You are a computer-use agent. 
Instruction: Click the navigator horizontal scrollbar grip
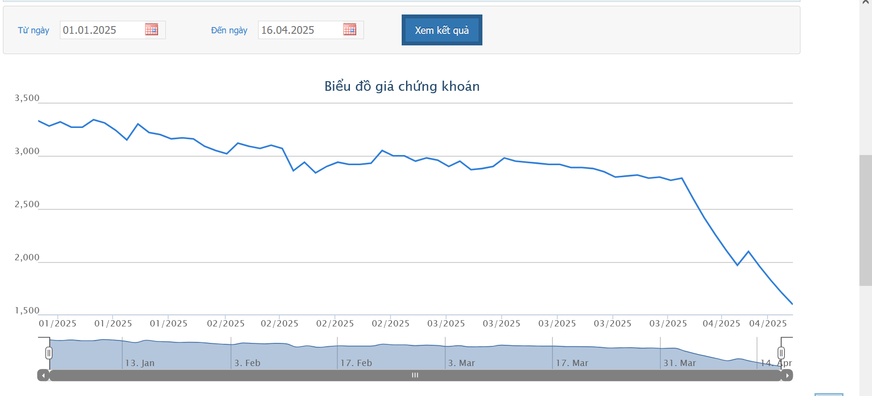pyautogui.click(x=415, y=375)
